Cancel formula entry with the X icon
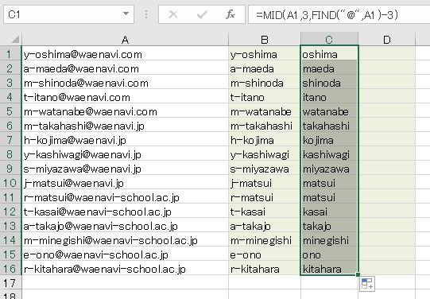 tap(173, 14)
